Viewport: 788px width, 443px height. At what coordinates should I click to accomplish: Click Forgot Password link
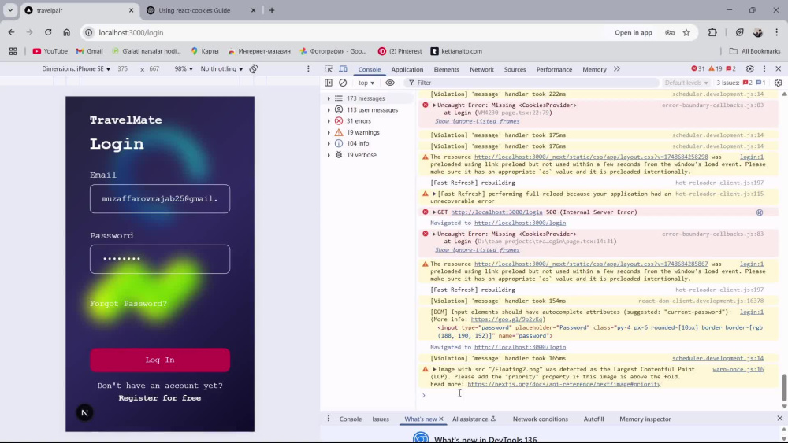click(128, 304)
